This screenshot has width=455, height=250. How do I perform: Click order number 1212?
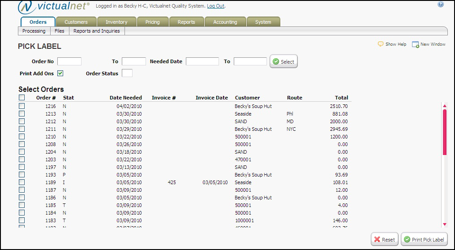[51, 121]
